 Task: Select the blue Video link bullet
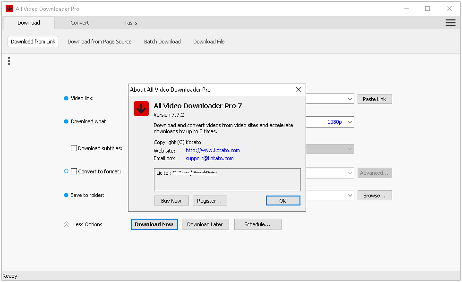pos(66,98)
